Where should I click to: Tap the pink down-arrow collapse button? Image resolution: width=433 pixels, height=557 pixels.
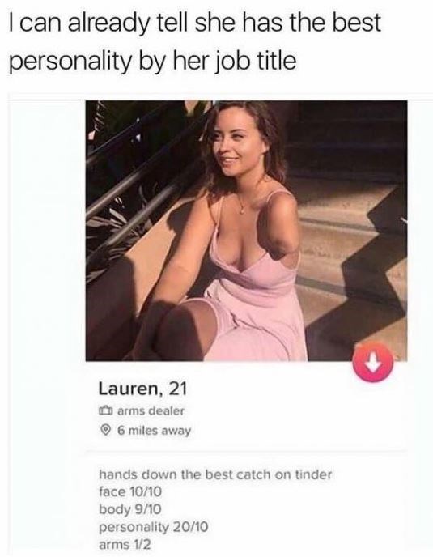[x=373, y=362]
